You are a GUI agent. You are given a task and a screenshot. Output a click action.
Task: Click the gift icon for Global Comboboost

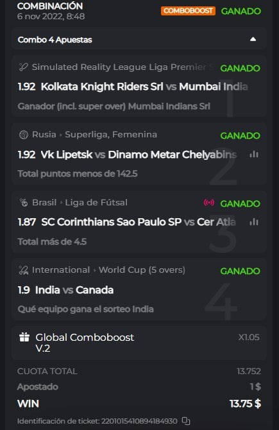[24, 338]
